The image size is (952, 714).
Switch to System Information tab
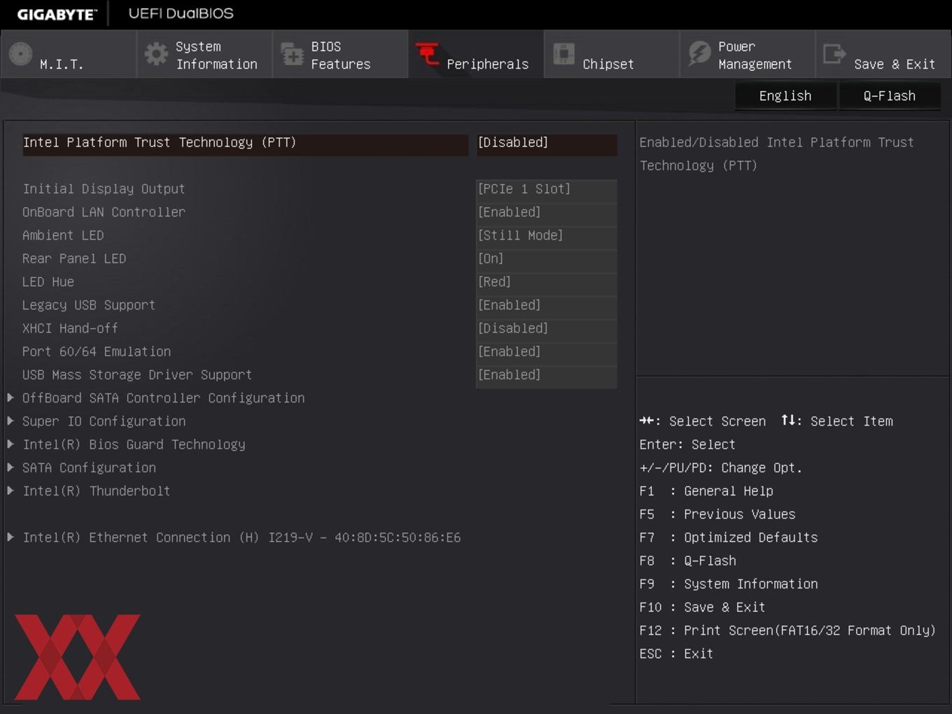tap(204, 54)
